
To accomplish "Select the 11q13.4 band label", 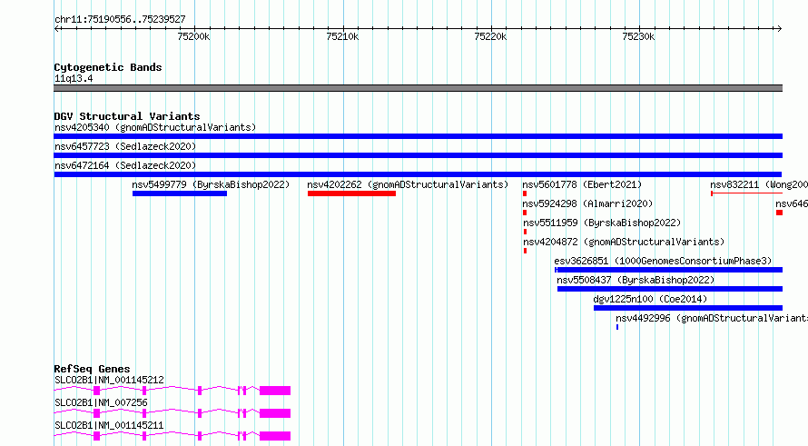I will [x=74, y=79].
